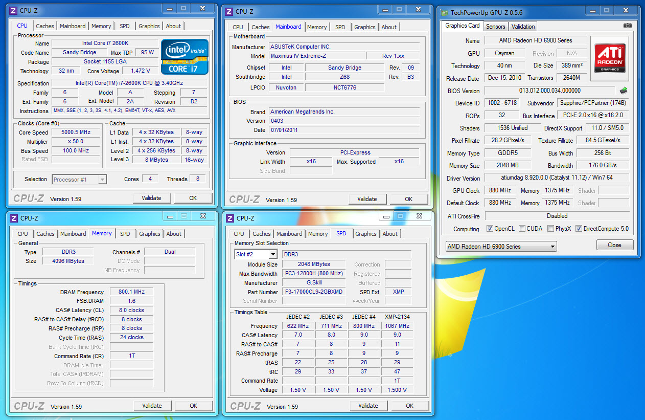Image resolution: width=645 pixels, height=420 pixels.
Task: Click the Multiplier x 50.0 value
Action: [x=76, y=142]
